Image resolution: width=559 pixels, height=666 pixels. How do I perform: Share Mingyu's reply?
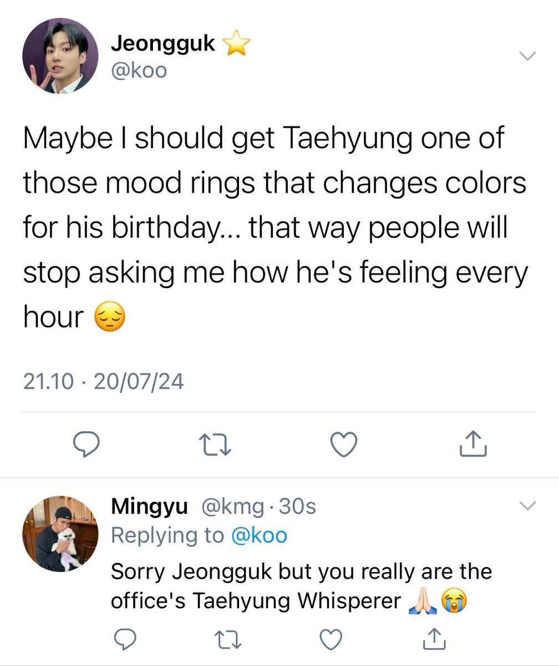(x=435, y=639)
